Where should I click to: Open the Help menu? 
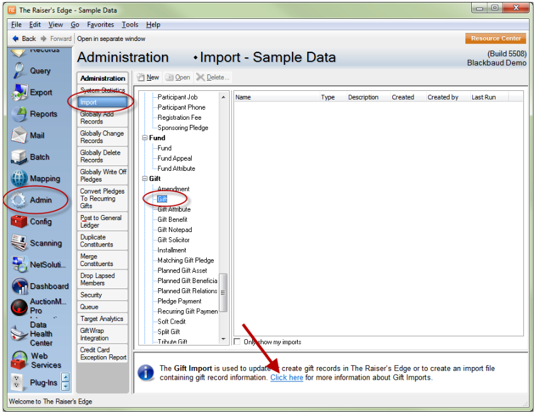153,25
